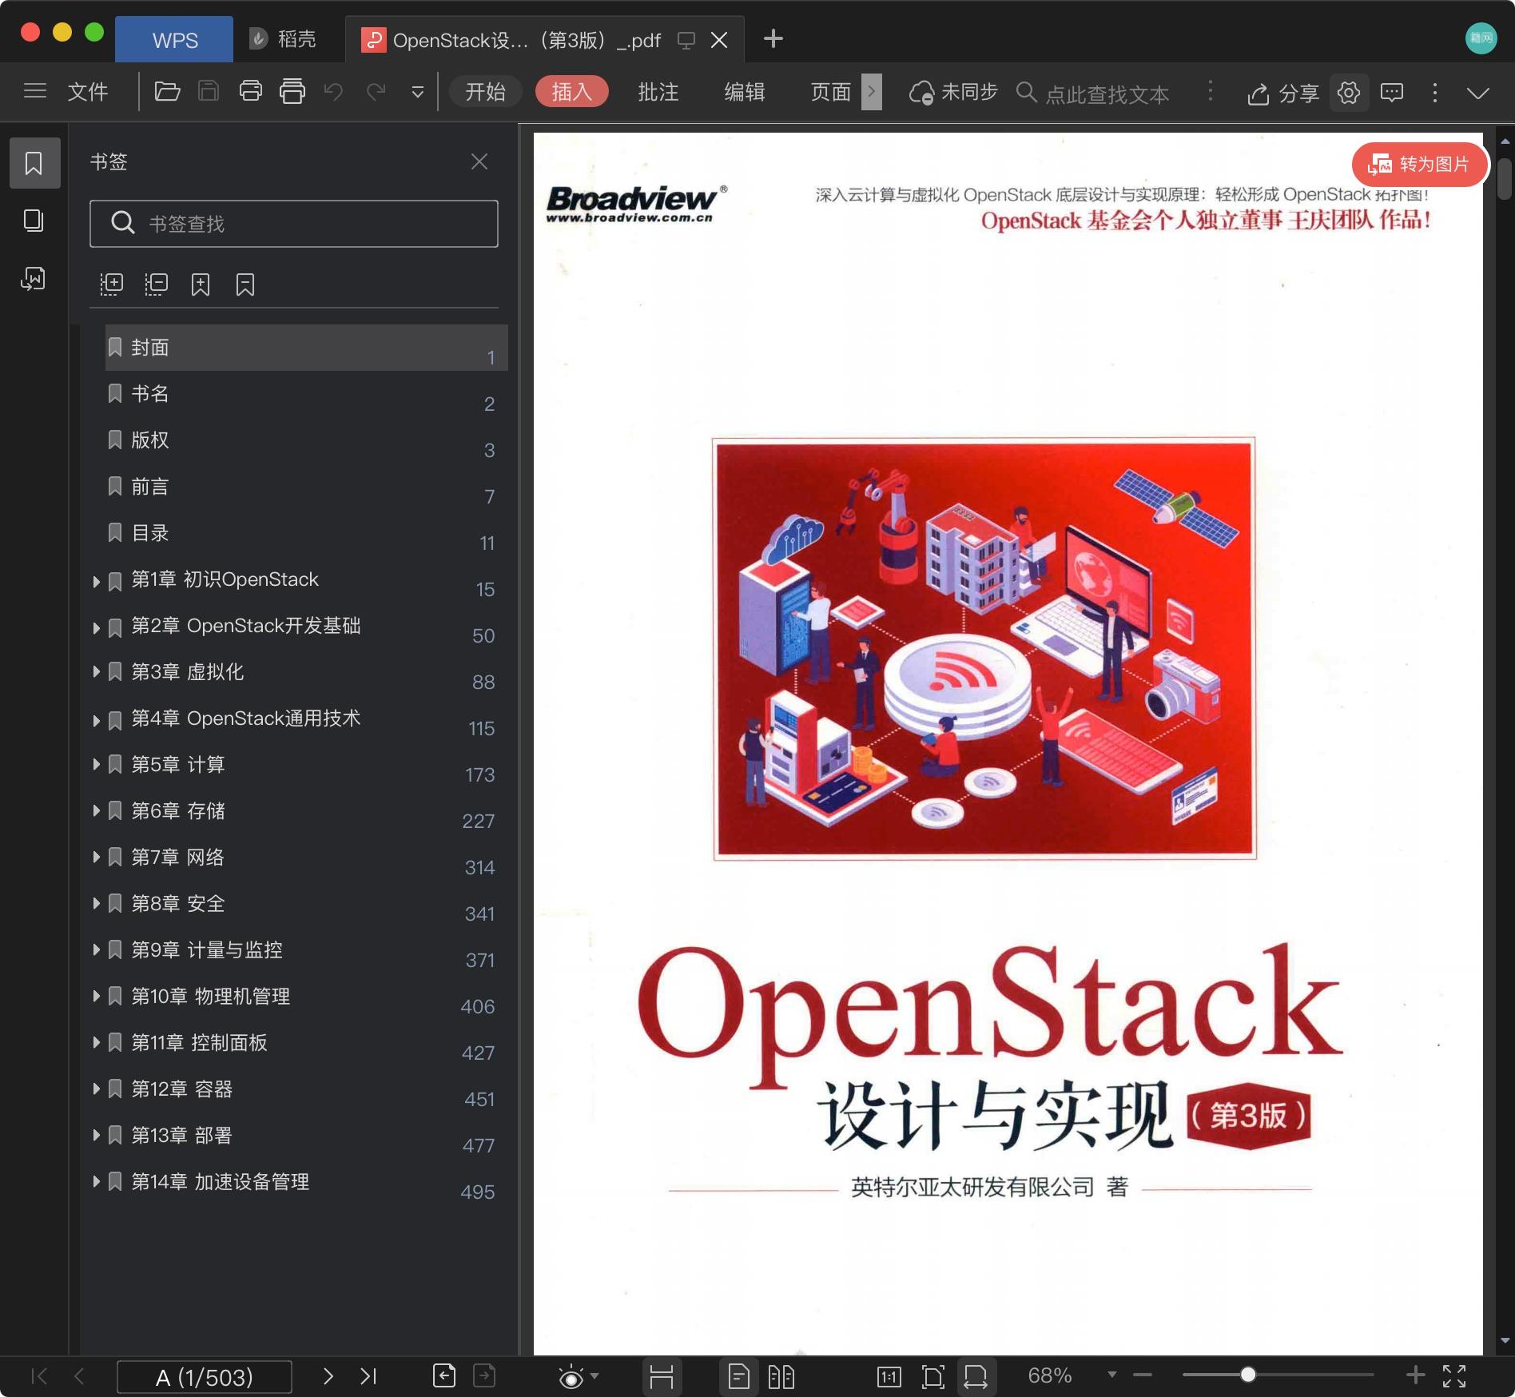Open the bookmarks panel sidebar icon
Screen dimensions: 1515x1397
[x=34, y=163]
